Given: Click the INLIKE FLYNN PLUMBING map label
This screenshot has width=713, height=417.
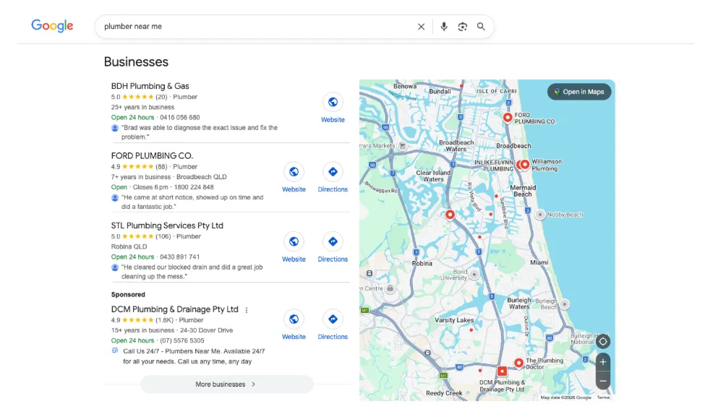Looking at the screenshot, I should point(494,165).
